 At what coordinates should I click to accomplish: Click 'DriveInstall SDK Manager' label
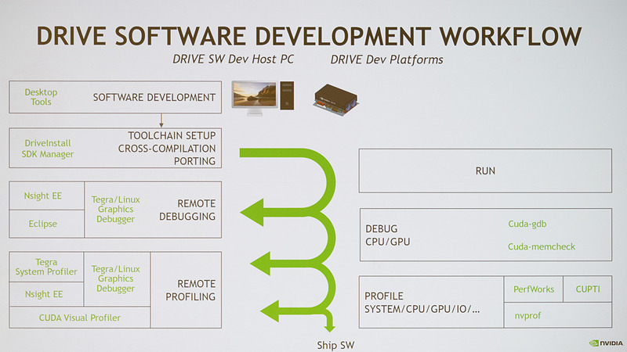[48, 149]
